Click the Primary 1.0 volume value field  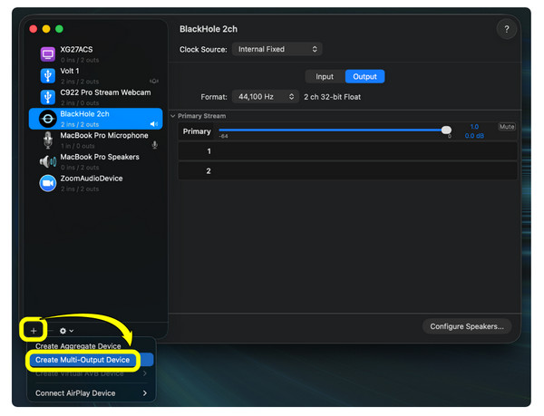pos(474,127)
